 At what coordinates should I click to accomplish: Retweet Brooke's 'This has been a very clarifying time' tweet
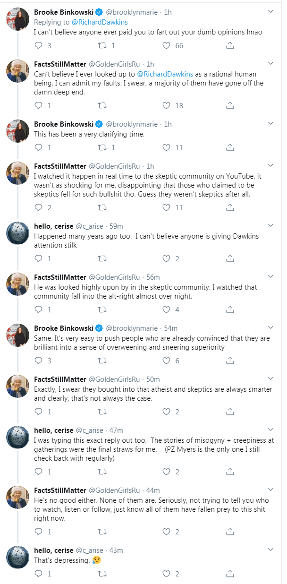[101, 148]
